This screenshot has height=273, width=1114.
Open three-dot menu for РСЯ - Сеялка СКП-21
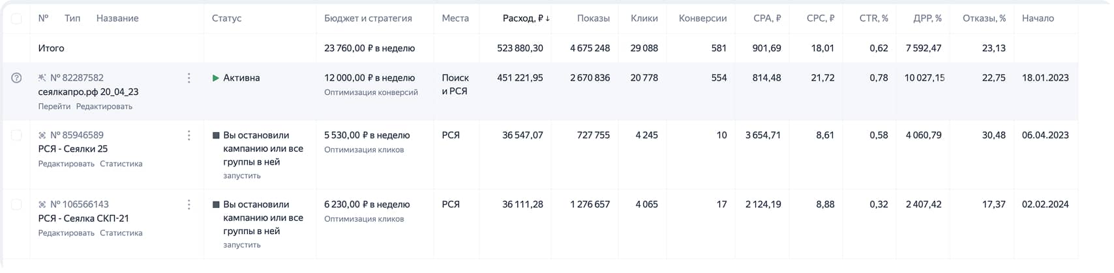coord(188,205)
